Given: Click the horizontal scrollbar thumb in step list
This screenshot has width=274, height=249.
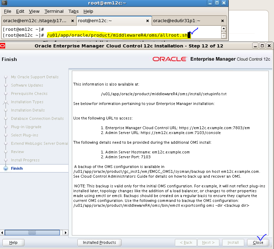Looking at the screenshot, I should click(x=32, y=233).
